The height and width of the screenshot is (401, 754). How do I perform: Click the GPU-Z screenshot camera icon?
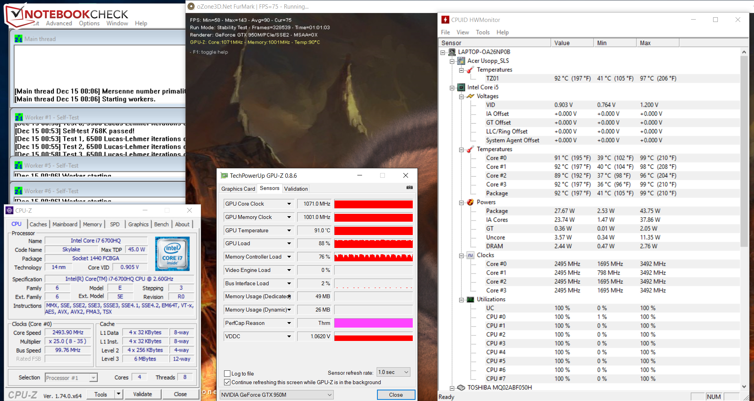[x=409, y=188]
